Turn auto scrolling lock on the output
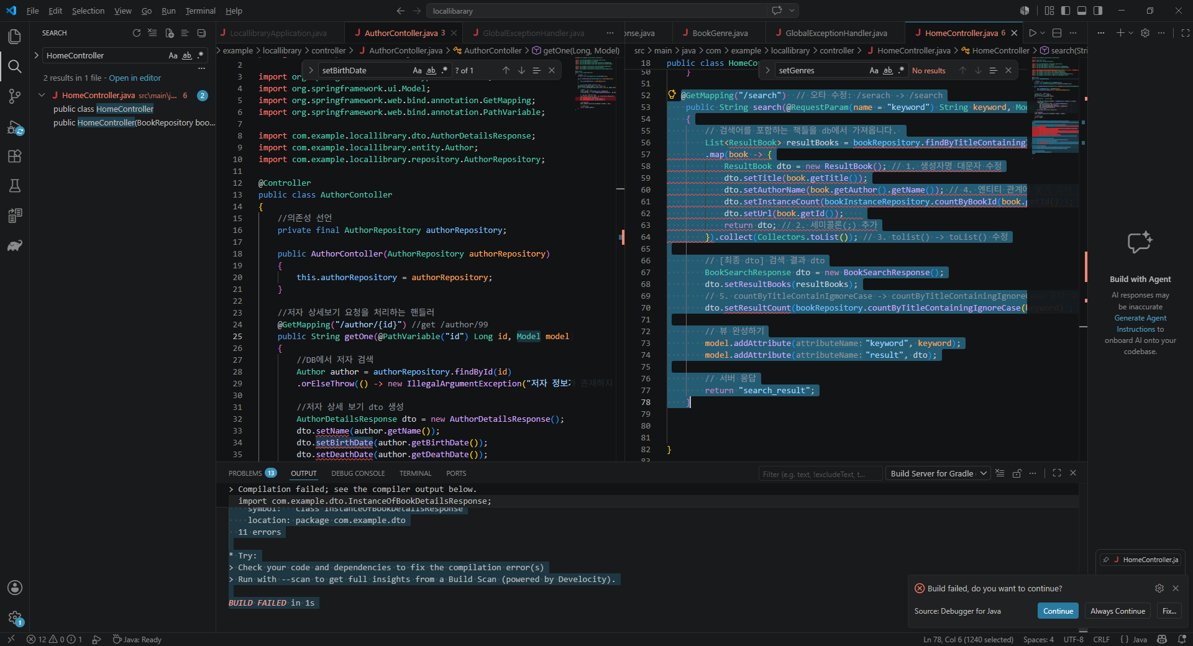The height and width of the screenshot is (646, 1193). (1017, 473)
